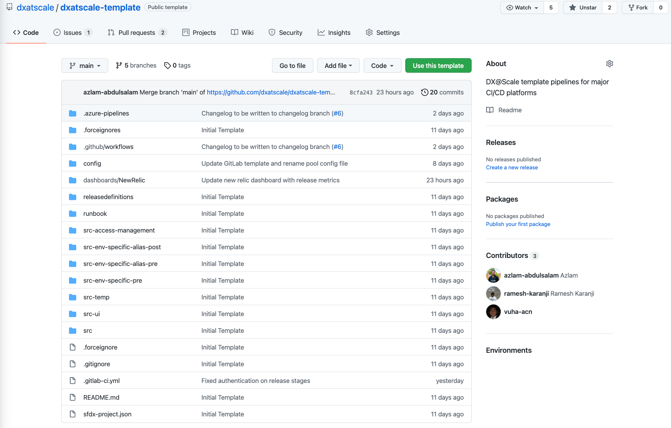The image size is (671, 428).
Task: Click the book icon beside Readme
Action: point(490,110)
